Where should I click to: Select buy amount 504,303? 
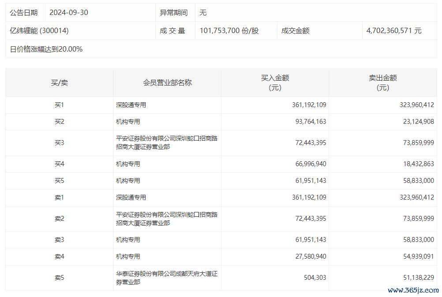[x=315, y=278]
